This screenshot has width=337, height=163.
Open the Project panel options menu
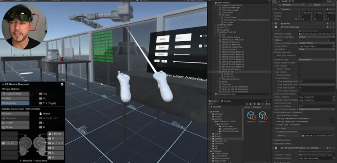270,101
